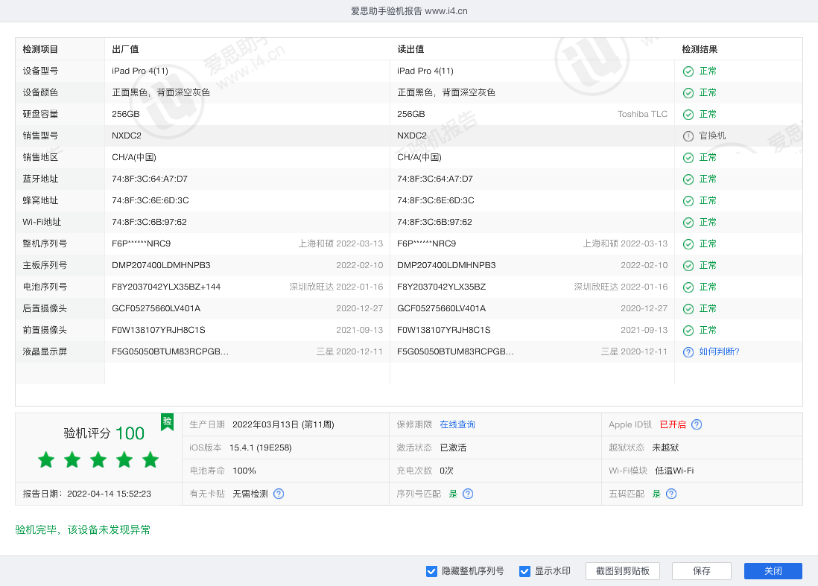Click the green check icon in 硬盘容量 row
The image size is (818, 586).
pos(688,115)
